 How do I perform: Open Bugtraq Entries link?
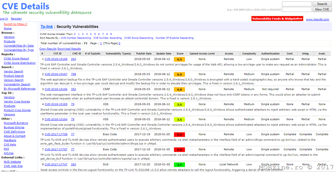14,128
